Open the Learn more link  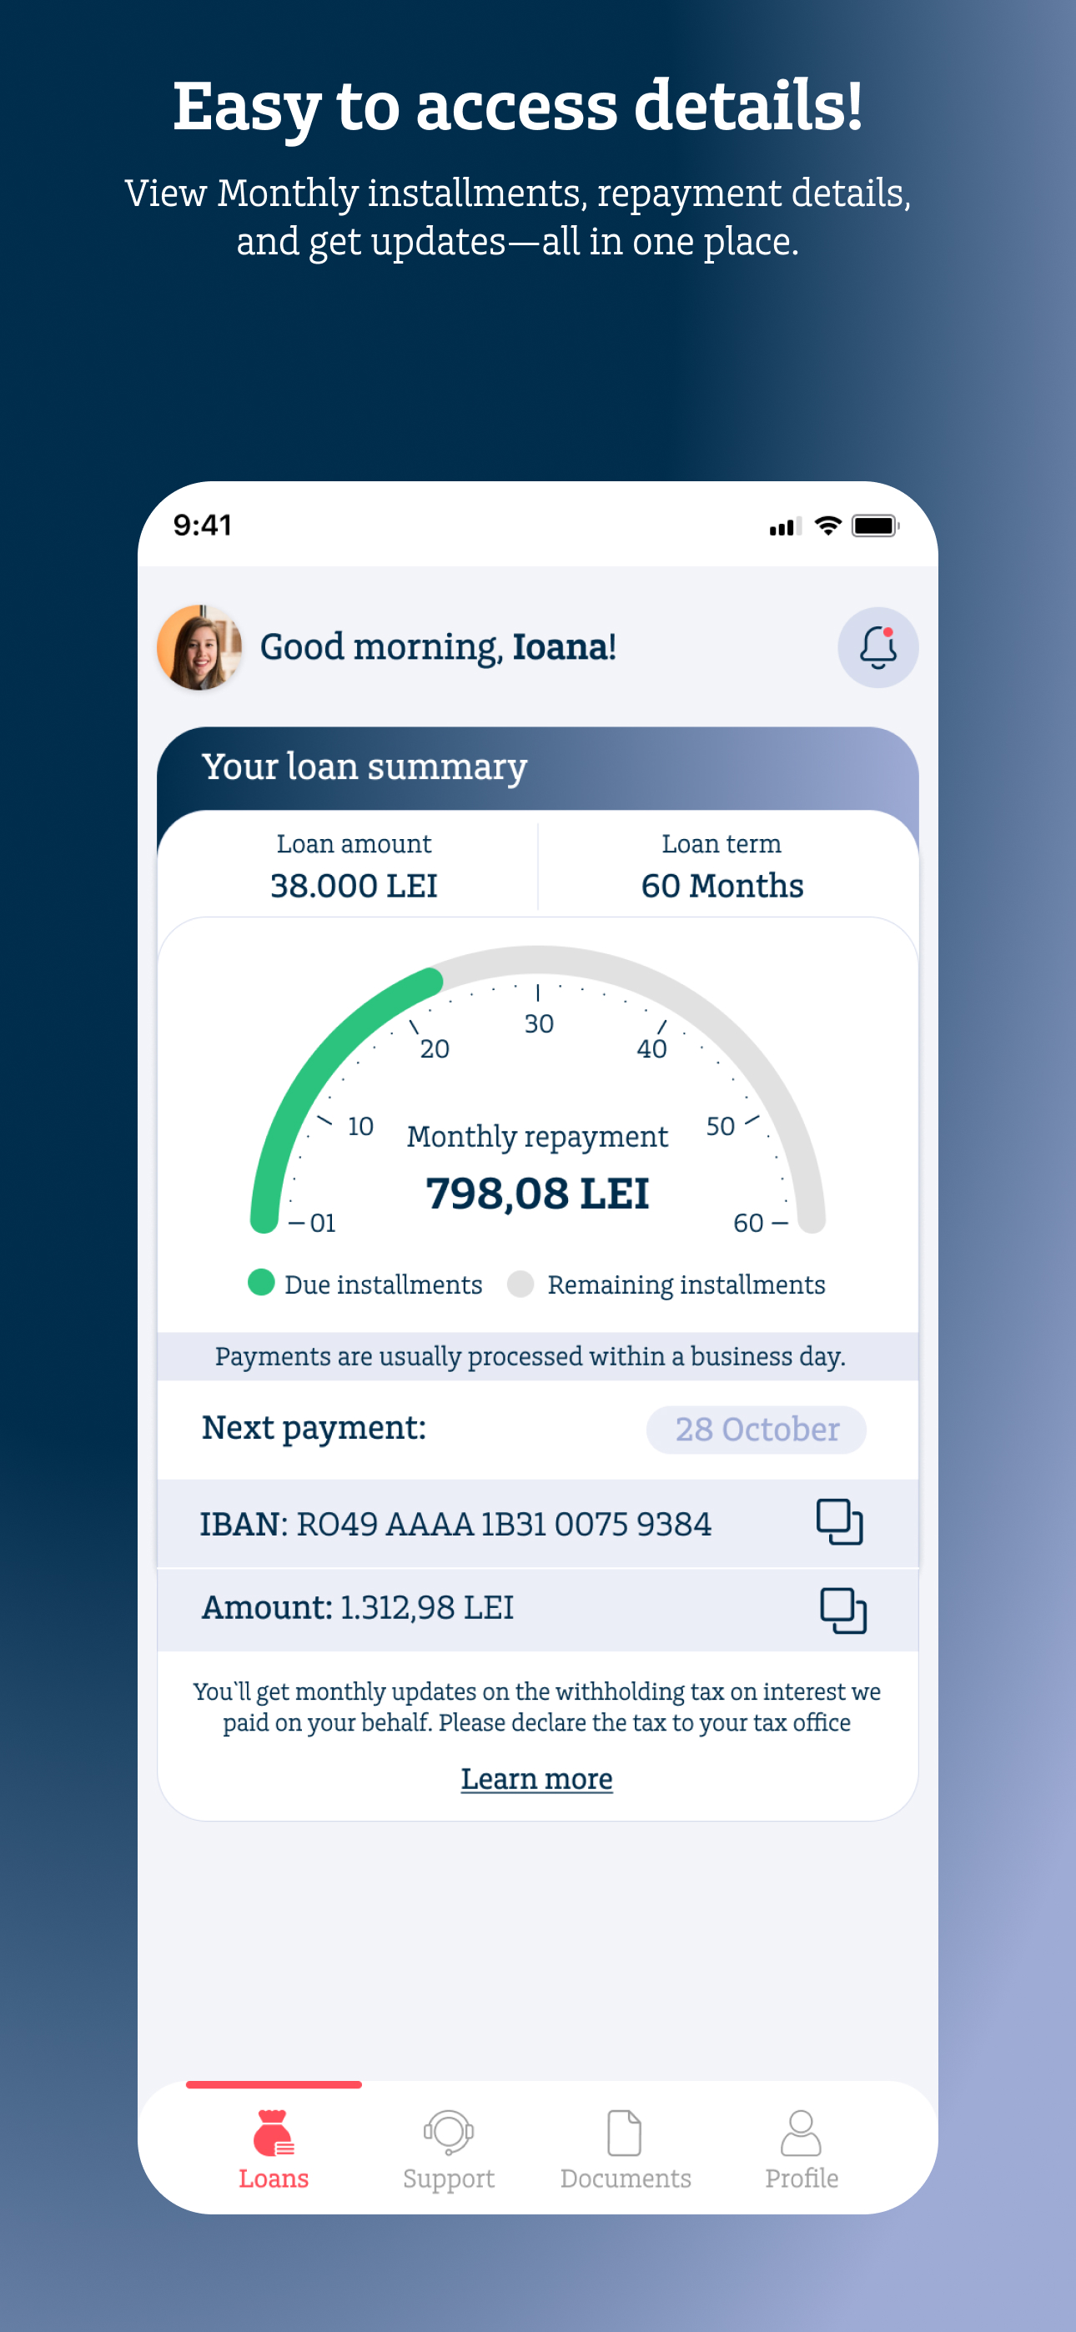pyautogui.click(x=537, y=1779)
